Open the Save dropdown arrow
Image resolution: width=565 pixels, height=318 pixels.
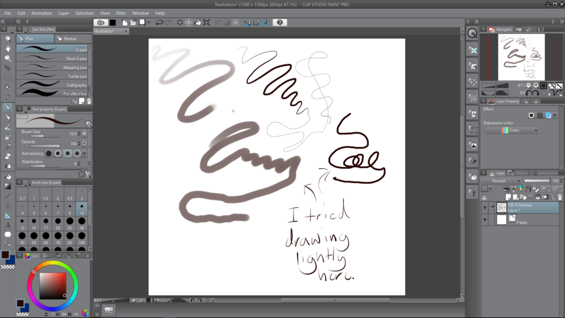[148, 22]
